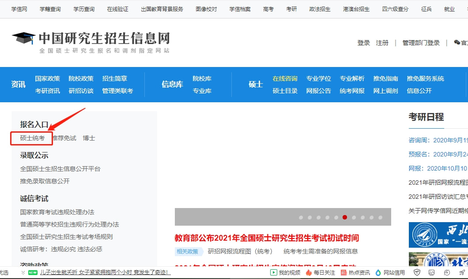
Task: Open red headline about 2021初试时间
Action: [x=267, y=238]
